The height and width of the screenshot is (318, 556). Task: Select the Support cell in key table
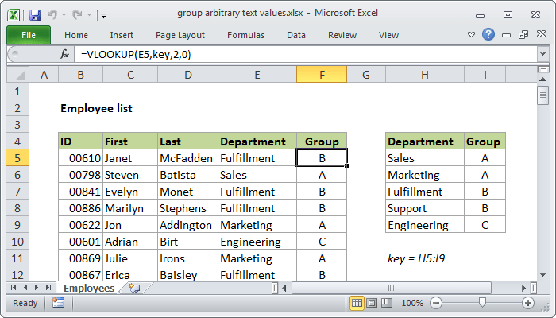425,208
